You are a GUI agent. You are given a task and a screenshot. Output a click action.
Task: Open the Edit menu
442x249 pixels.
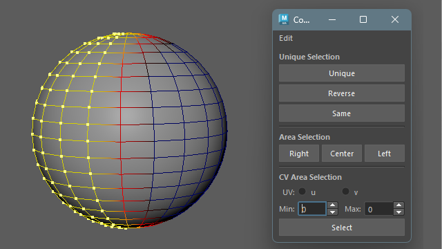click(286, 38)
